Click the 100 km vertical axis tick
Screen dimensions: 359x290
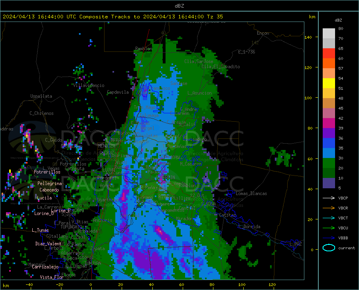click(308, 98)
